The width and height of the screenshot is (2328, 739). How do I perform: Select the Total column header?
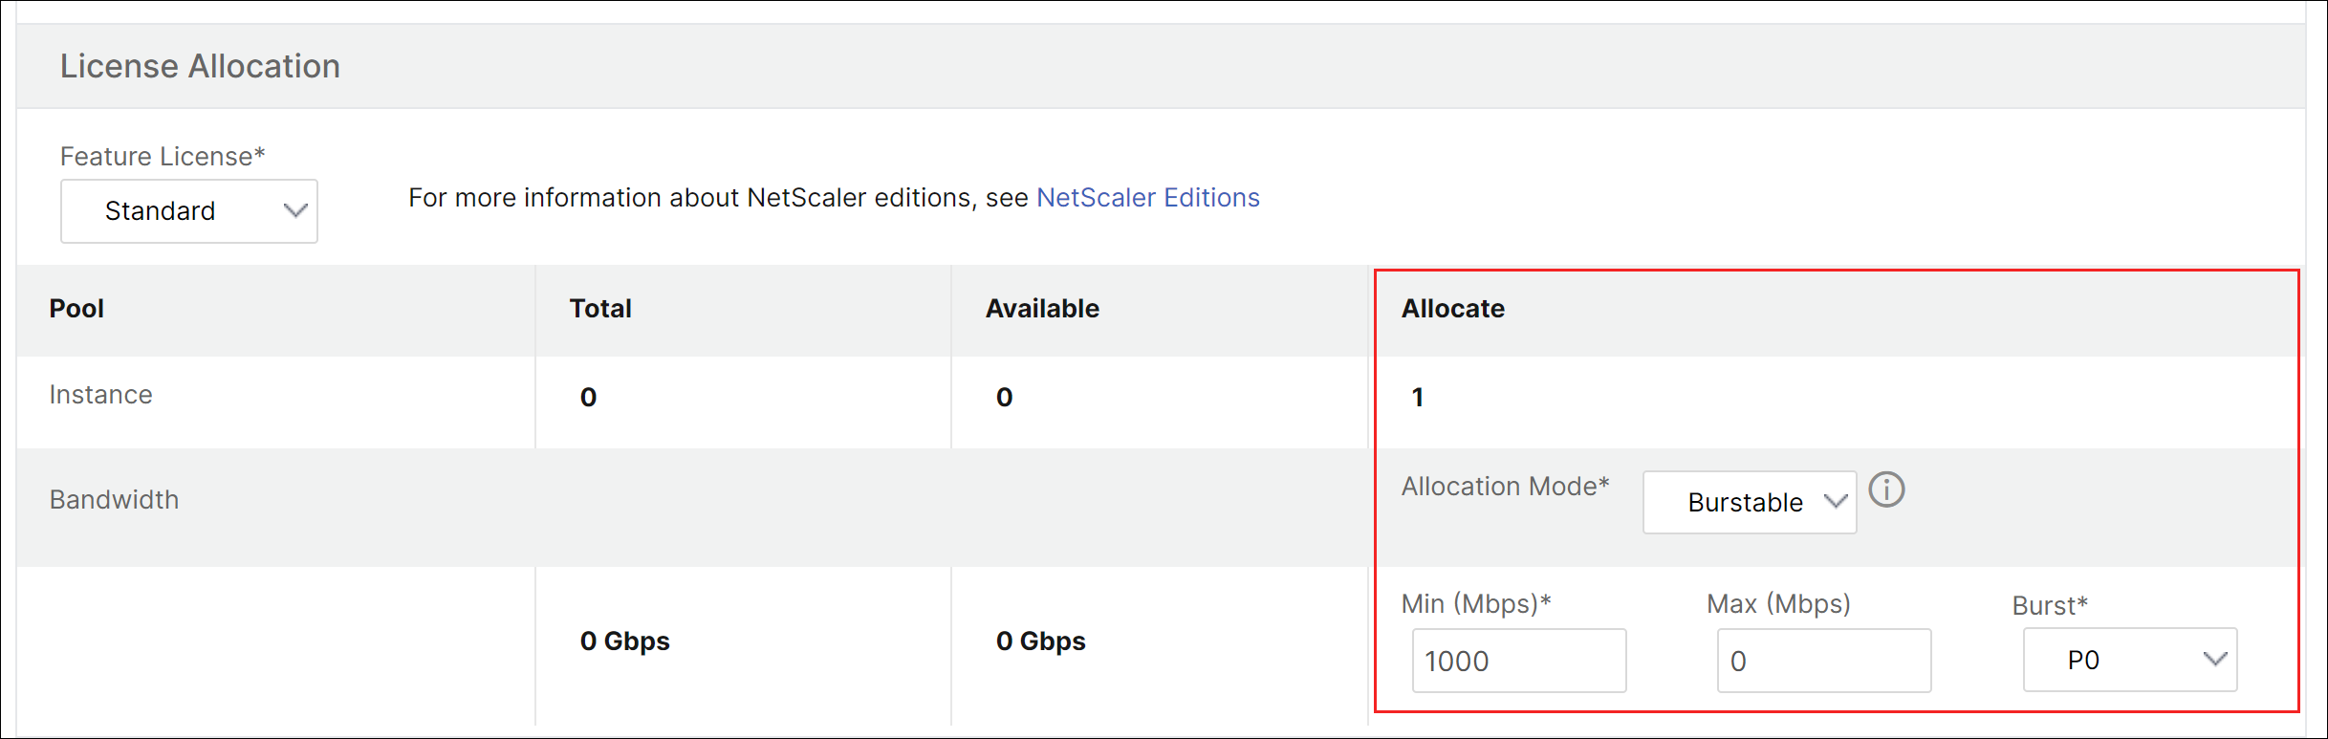click(x=600, y=309)
